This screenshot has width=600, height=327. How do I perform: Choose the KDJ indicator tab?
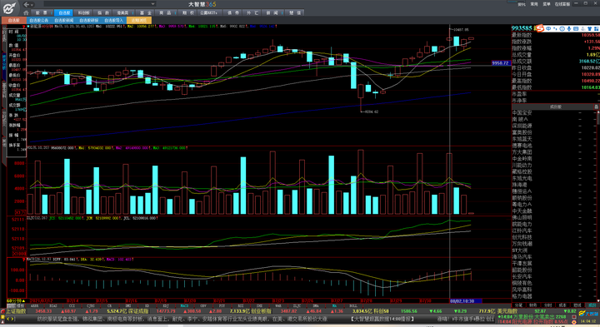166,306
